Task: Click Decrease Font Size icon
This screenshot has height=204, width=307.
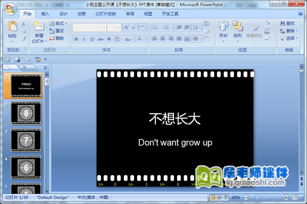Action: [134, 27]
